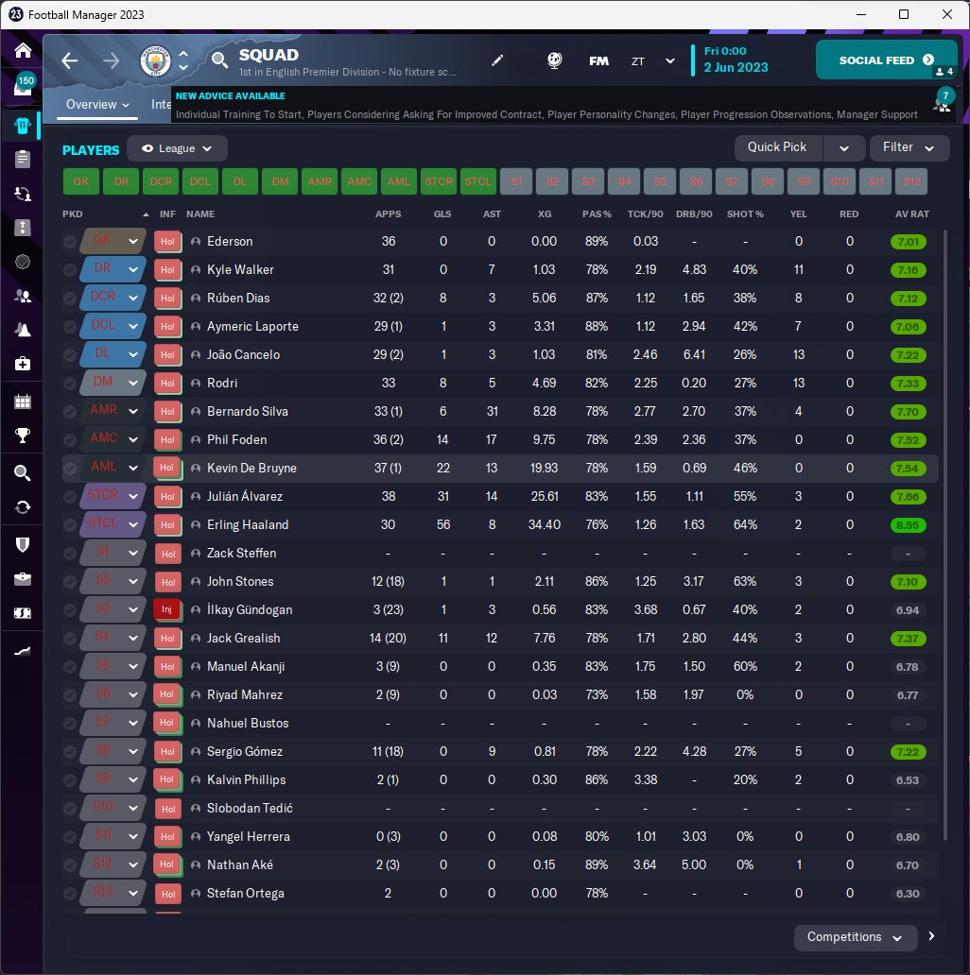The image size is (970, 975).
Task: Click the search magnifier next to SQUAD
Action: click(219, 60)
